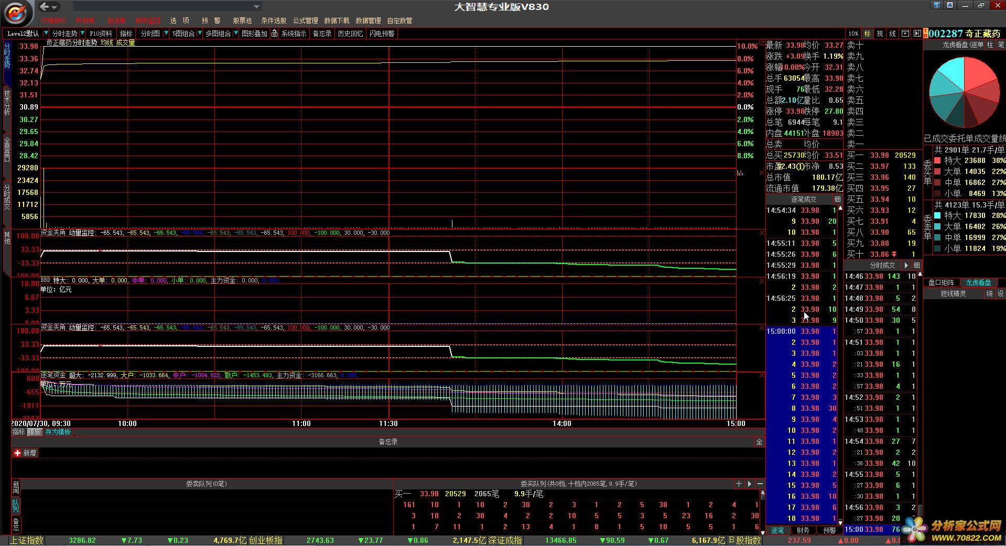Image resolution: width=1006 pixels, height=546 pixels.
Task: Open the 板块监控 menu
Action: [x=148, y=21]
